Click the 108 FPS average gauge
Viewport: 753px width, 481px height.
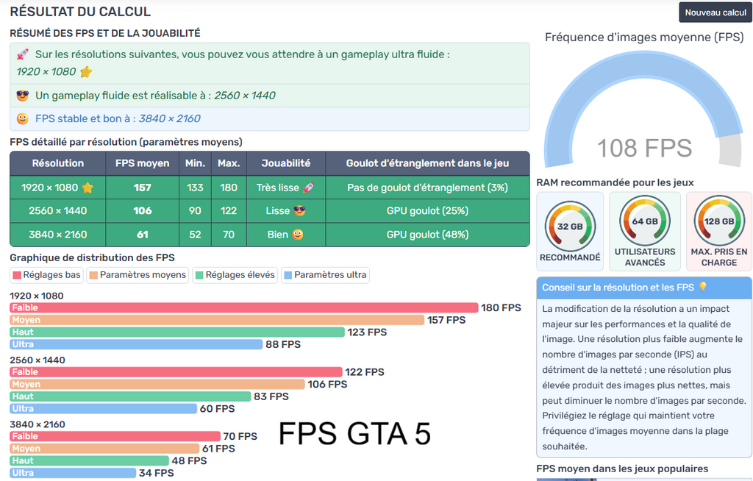644,118
